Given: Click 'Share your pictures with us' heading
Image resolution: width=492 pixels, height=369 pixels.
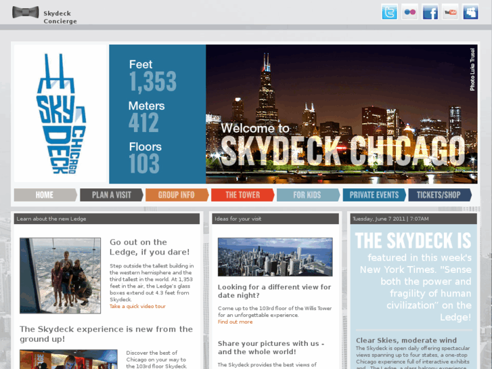Looking at the screenshot, I should click(x=271, y=347).
